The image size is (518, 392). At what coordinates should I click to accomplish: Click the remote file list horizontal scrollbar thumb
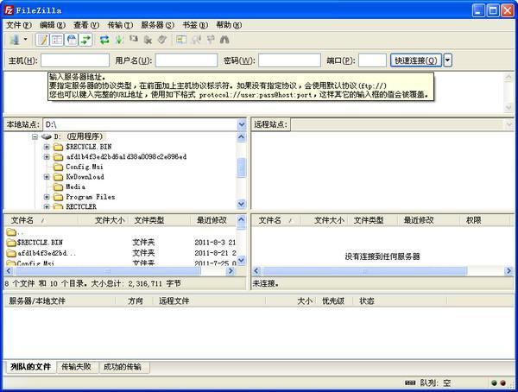tap(364, 271)
